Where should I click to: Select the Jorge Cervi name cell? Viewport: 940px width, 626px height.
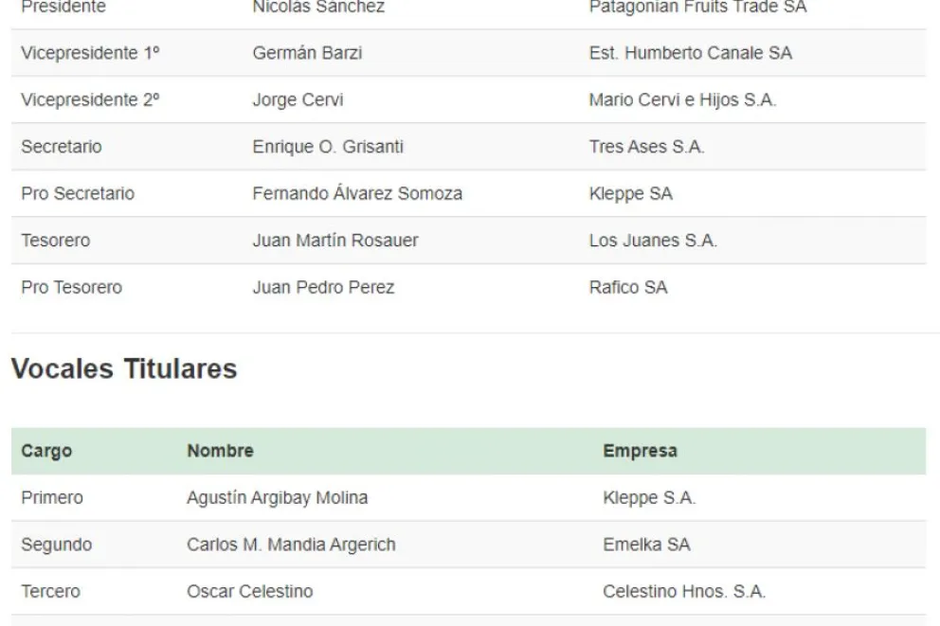pyautogui.click(x=298, y=100)
